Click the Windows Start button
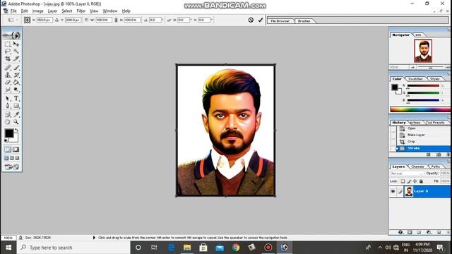 (x=8, y=248)
